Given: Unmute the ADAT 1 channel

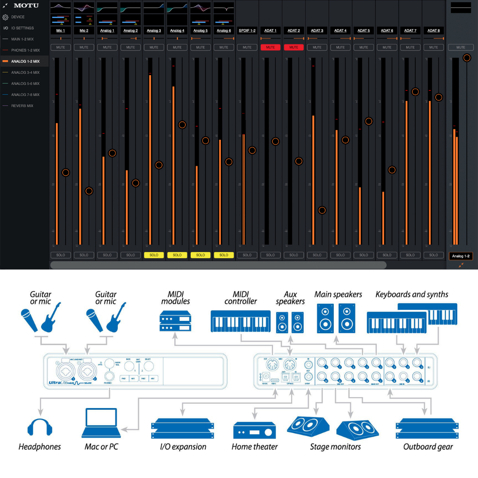Looking at the screenshot, I should (270, 47).
